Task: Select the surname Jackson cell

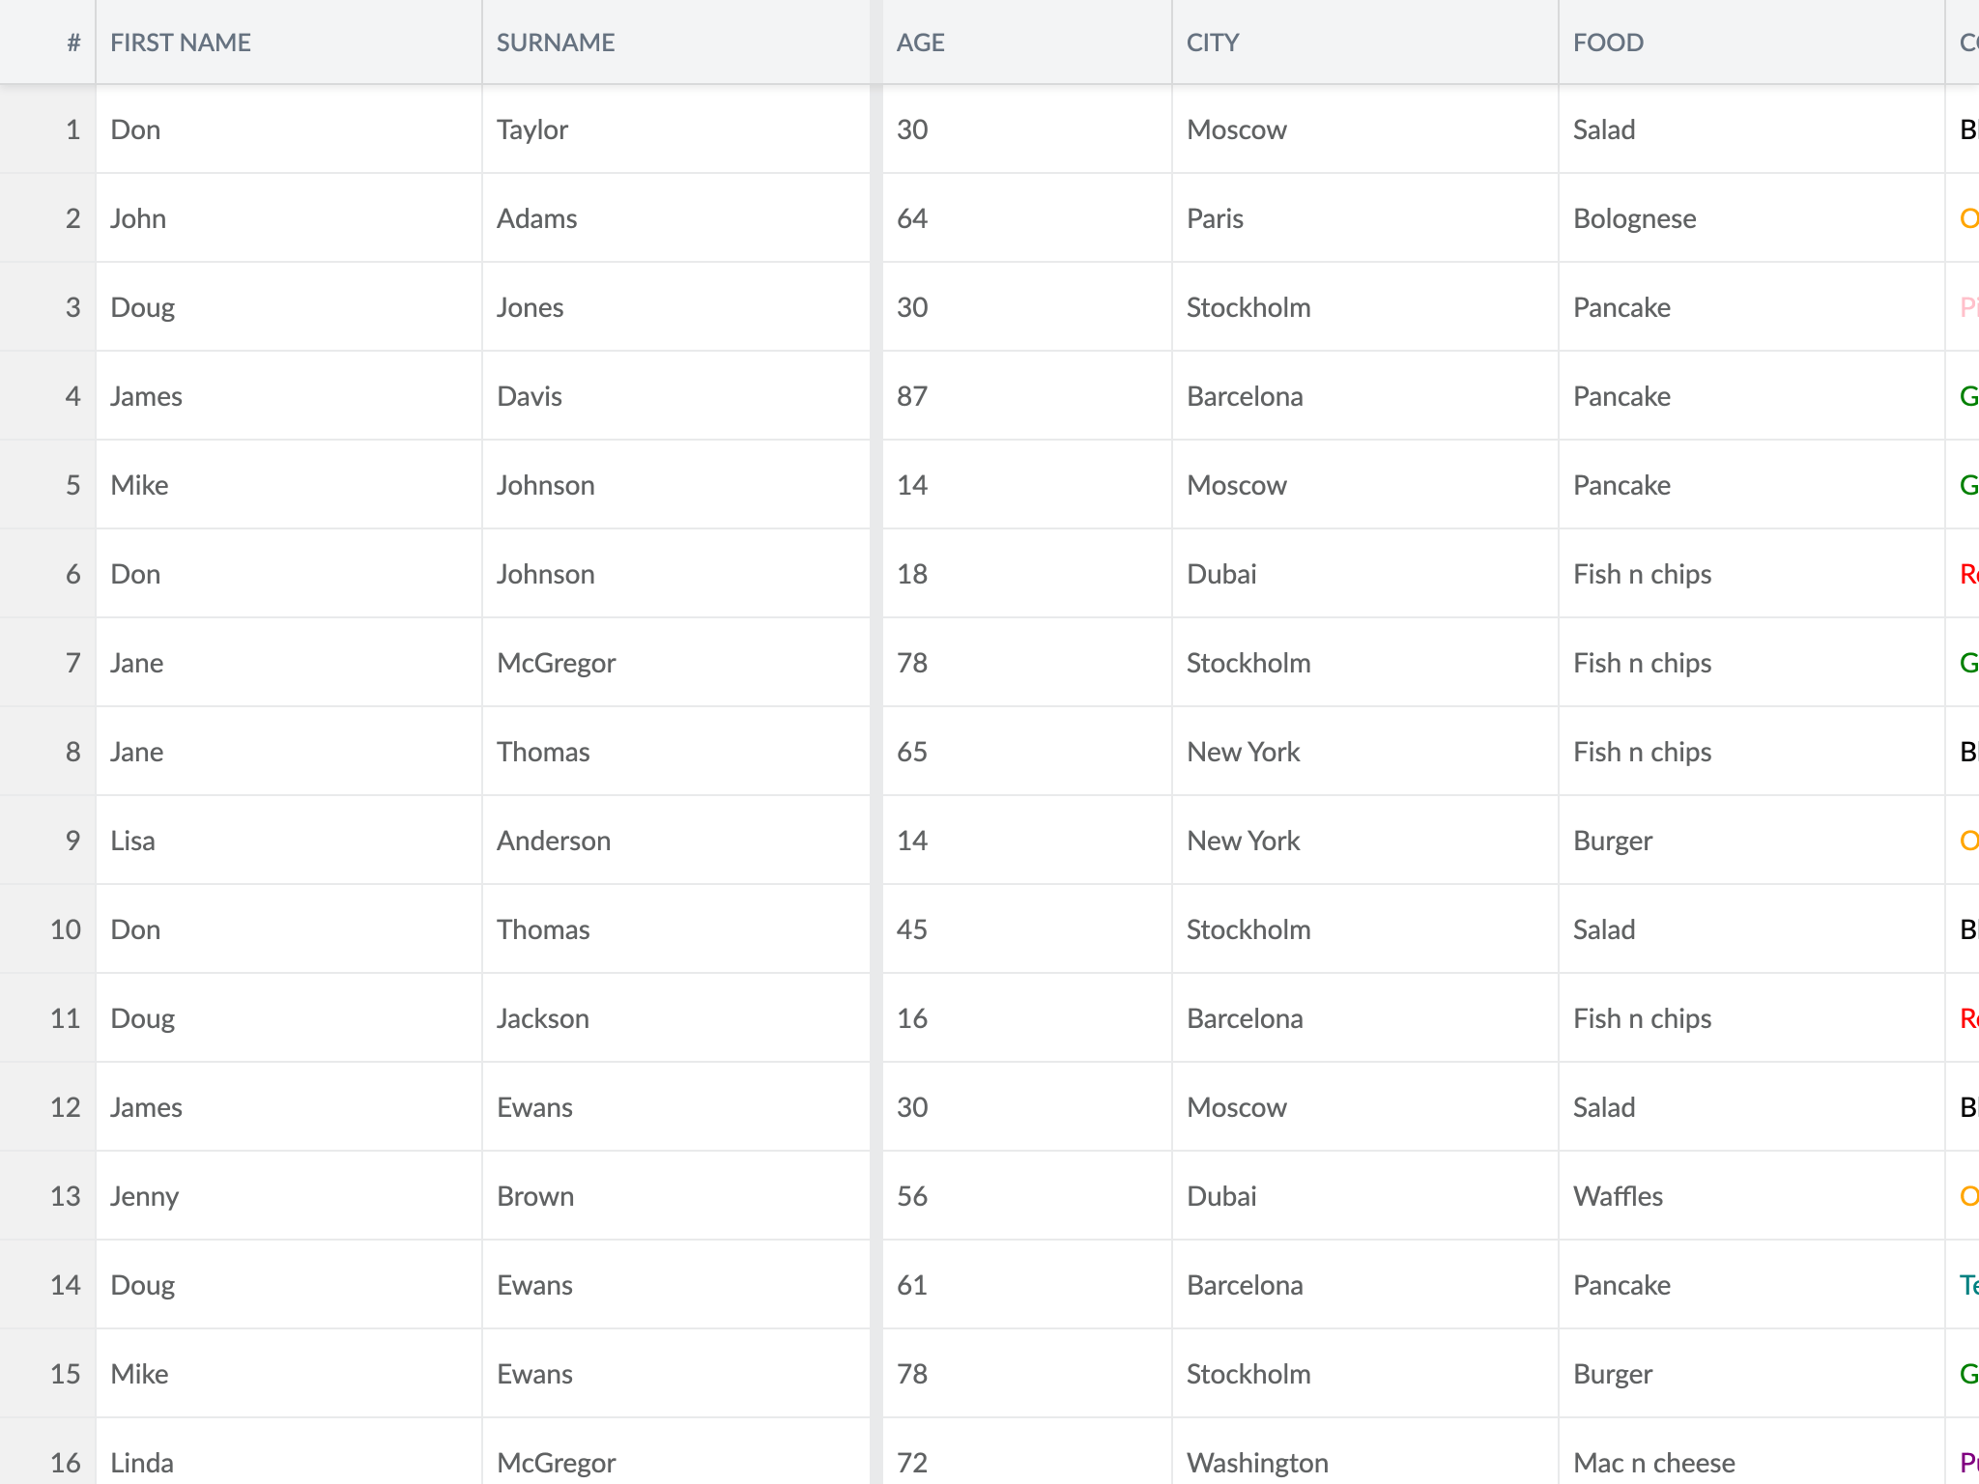Action: (x=675, y=1018)
